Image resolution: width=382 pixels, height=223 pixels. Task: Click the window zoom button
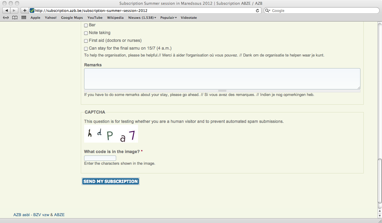(17, 3)
